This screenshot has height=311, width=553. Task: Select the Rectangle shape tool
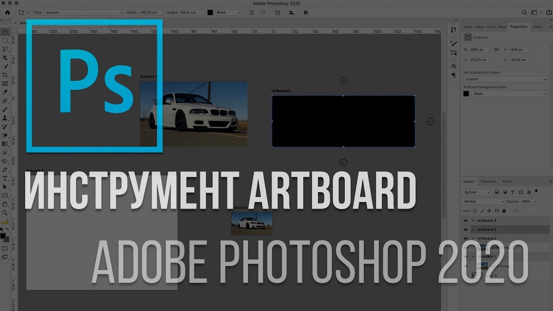(5, 196)
